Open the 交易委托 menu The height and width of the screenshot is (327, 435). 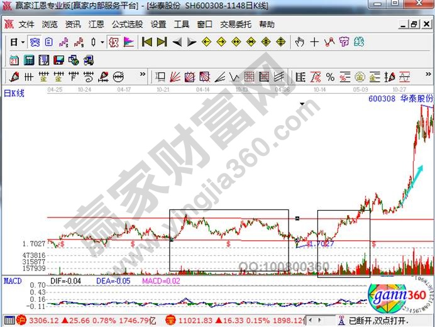click(x=236, y=25)
